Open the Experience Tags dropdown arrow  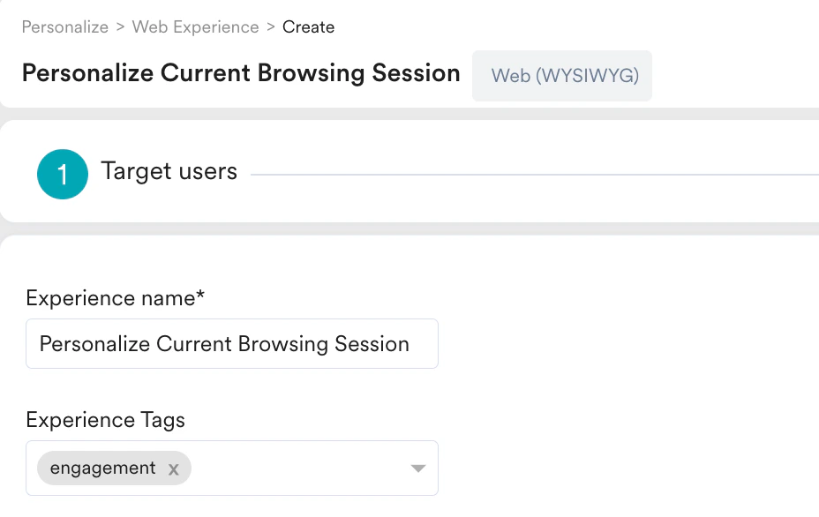(419, 468)
